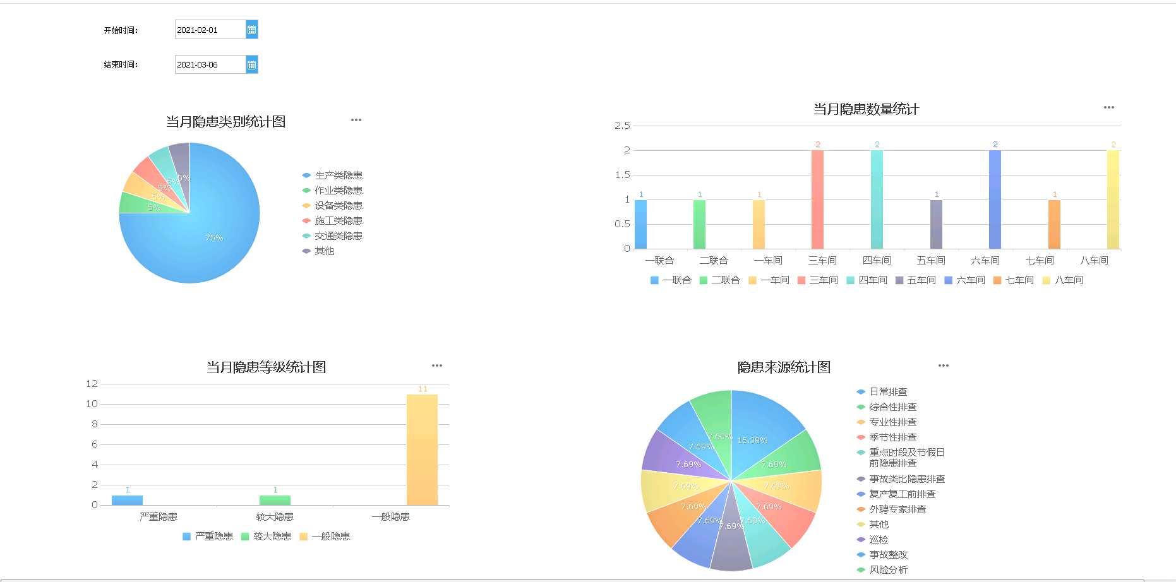Open calendar picker for end time

coord(251,64)
